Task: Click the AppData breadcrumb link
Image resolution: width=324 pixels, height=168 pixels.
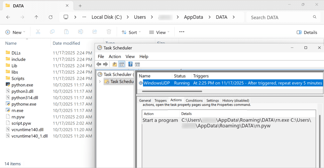Action: coord(193,17)
